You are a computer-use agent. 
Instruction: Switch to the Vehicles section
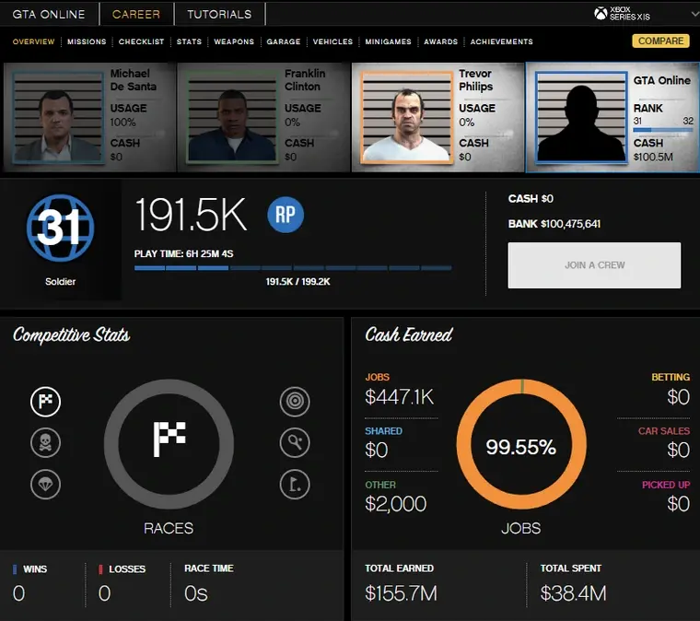[x=332, y=41]
